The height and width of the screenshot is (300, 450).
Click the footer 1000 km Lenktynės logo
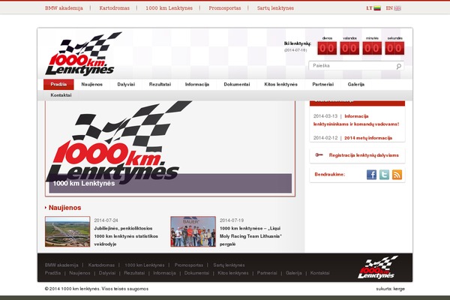tap(378, 267)
